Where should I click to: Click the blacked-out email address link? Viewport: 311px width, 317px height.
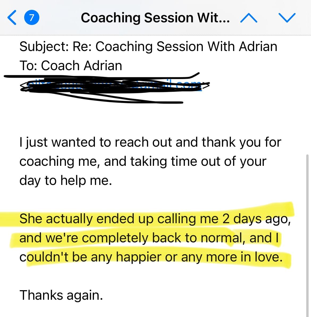[x=115, y=87]
